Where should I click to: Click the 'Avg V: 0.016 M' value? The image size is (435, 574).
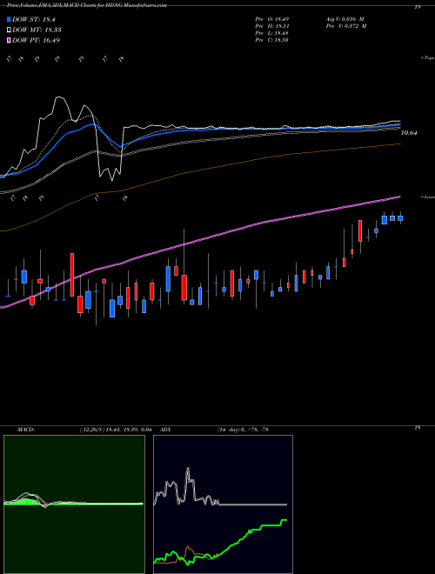[x=344, y=19]
